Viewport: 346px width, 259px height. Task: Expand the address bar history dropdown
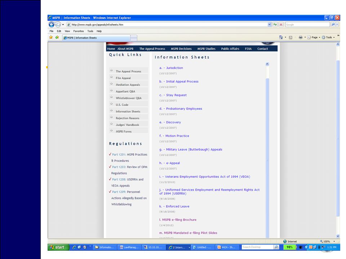(x=270, y=25)
